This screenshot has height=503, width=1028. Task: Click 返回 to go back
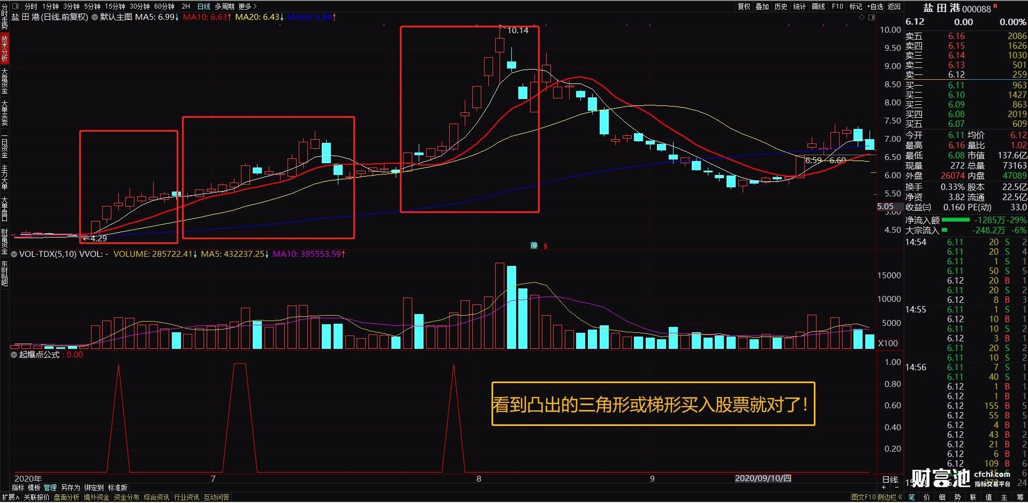tap(894, 6)
